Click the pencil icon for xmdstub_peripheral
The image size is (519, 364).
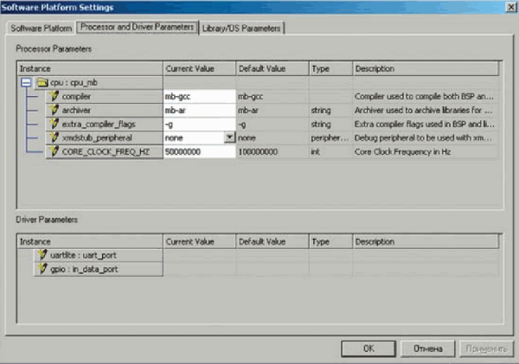pos(54,138)
